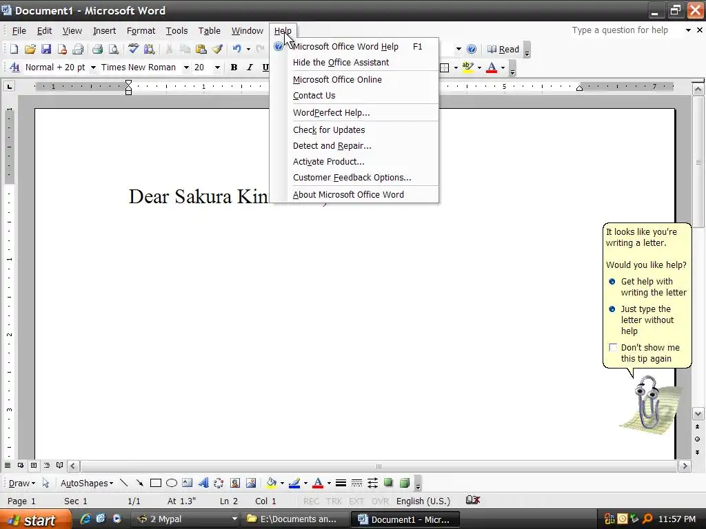Viewport: 706px width, 529px height.
Task: Switch to Web Layout View button
Action: [x=20, y=465]
